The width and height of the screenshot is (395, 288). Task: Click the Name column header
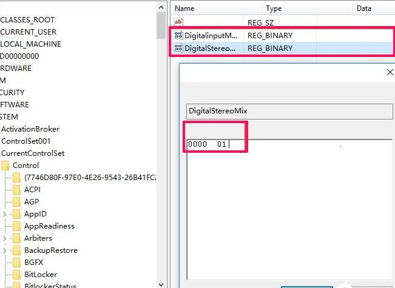click(184, 8)
